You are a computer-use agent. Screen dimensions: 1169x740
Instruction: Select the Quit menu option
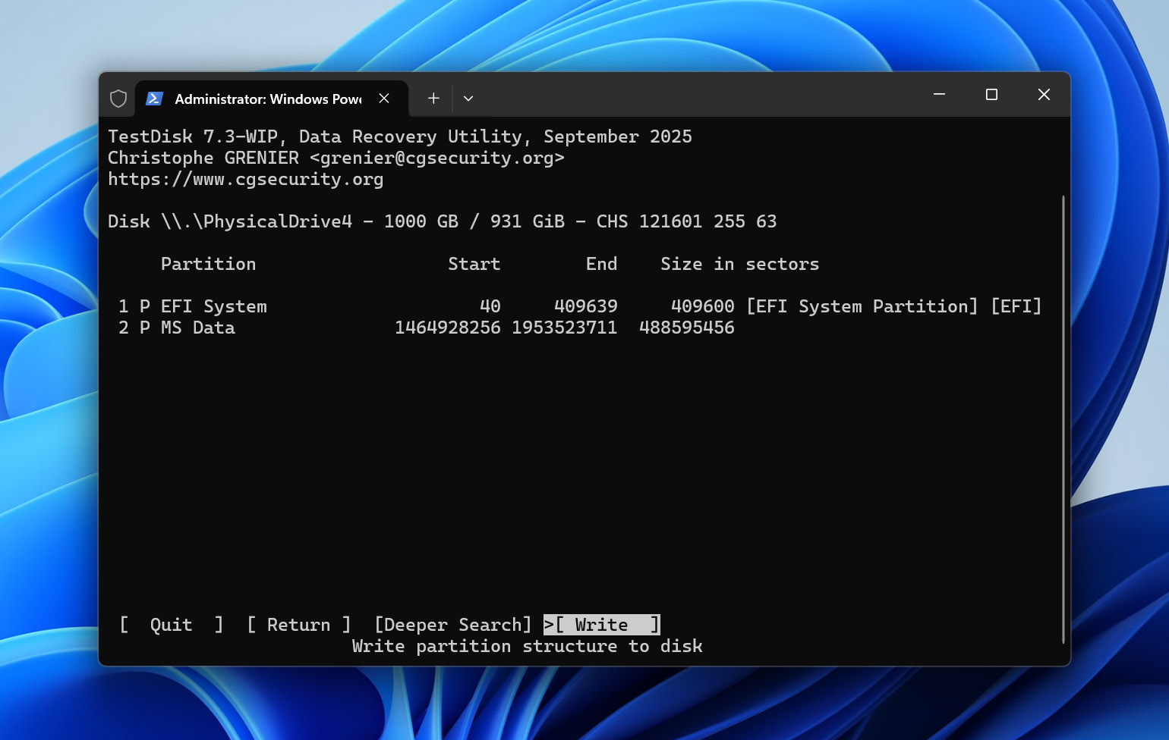point(172,625)
